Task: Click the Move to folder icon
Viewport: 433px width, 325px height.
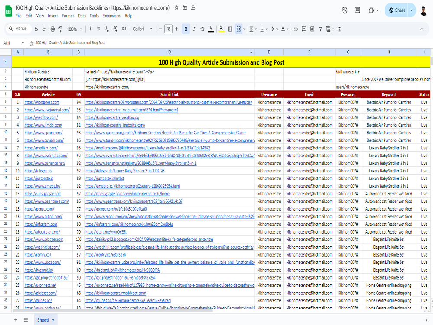Action: point(185,7)
